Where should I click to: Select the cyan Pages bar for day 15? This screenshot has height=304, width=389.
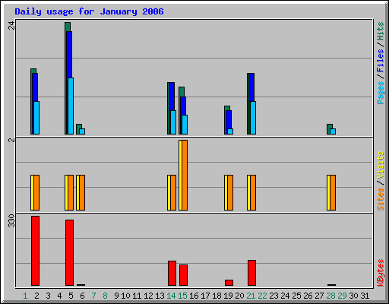click(185, 125)
